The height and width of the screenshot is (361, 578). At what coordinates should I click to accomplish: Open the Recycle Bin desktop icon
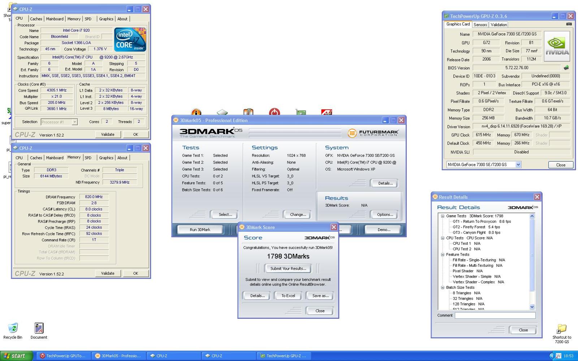click(x=13, y=330)
